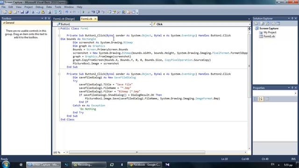This screenshot has width=299, height=168.
Task: Open the File menu
Action: tap(3, 7)
